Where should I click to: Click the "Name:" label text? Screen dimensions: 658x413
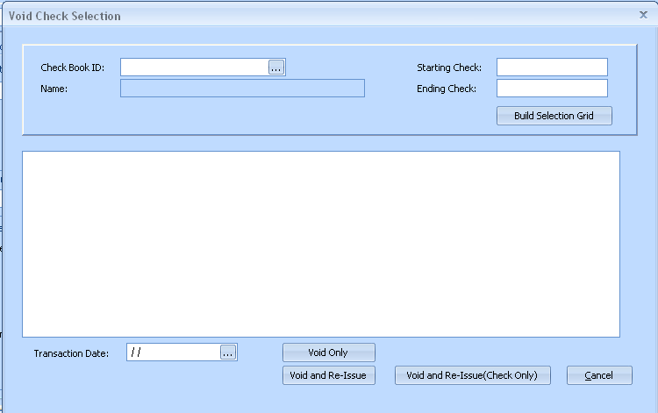point(54,89)
